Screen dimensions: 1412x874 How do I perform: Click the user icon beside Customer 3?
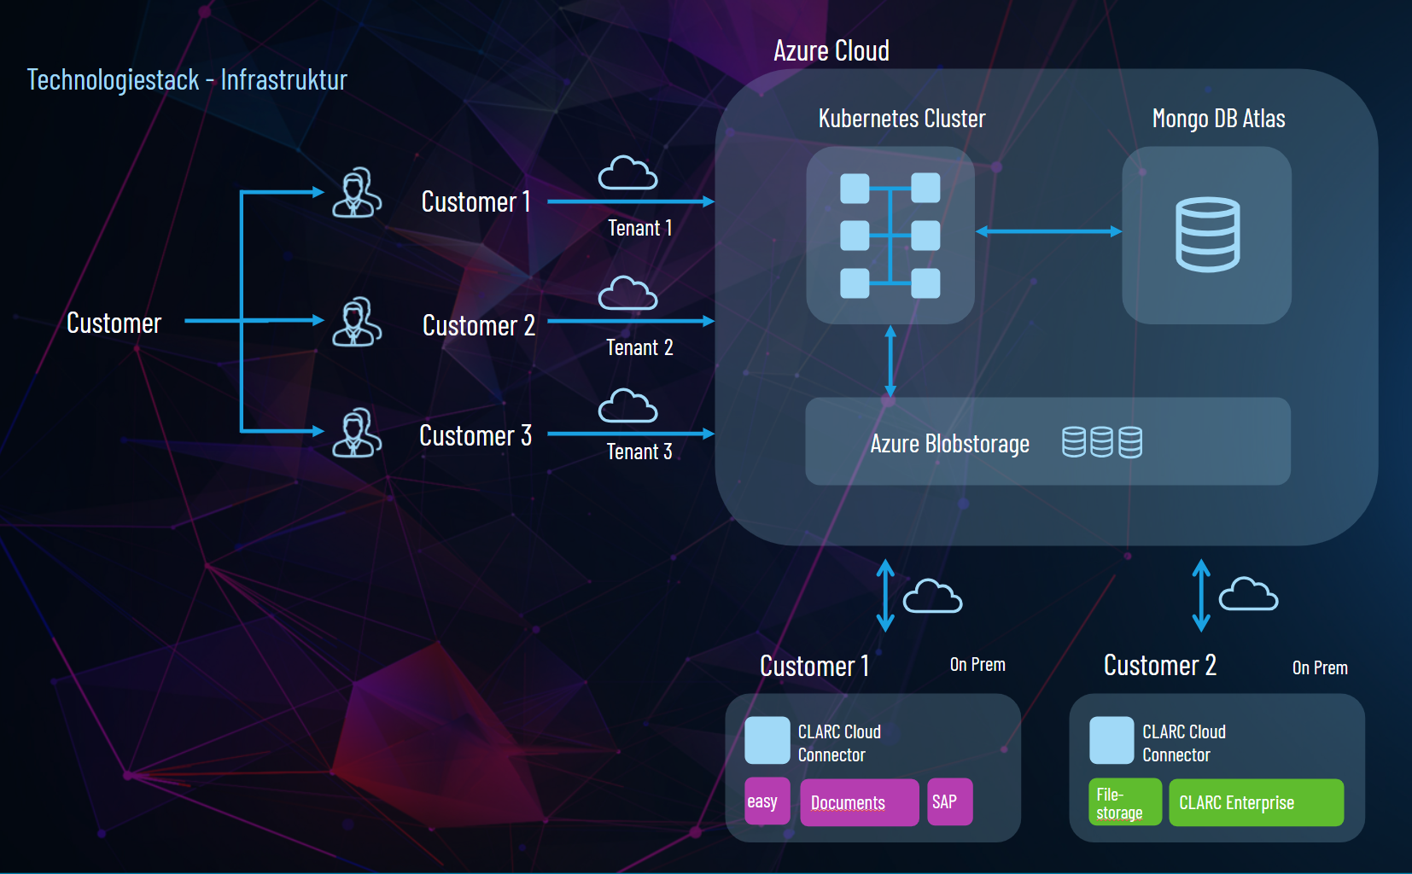pos(357,432)
